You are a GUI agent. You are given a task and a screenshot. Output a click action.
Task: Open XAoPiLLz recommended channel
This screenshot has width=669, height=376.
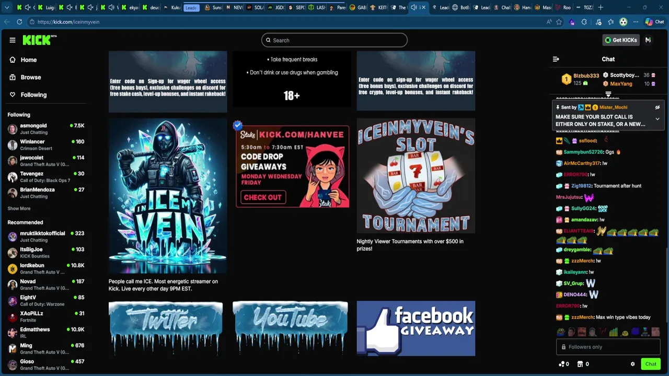pos(46,316)
